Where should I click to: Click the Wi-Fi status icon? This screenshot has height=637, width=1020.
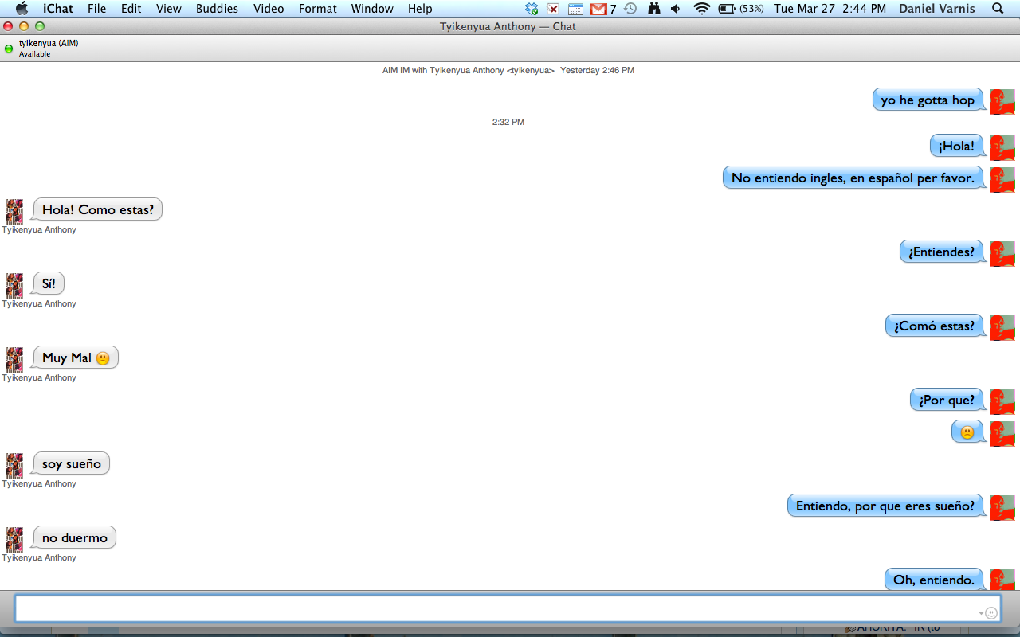(x=701, y=9)
